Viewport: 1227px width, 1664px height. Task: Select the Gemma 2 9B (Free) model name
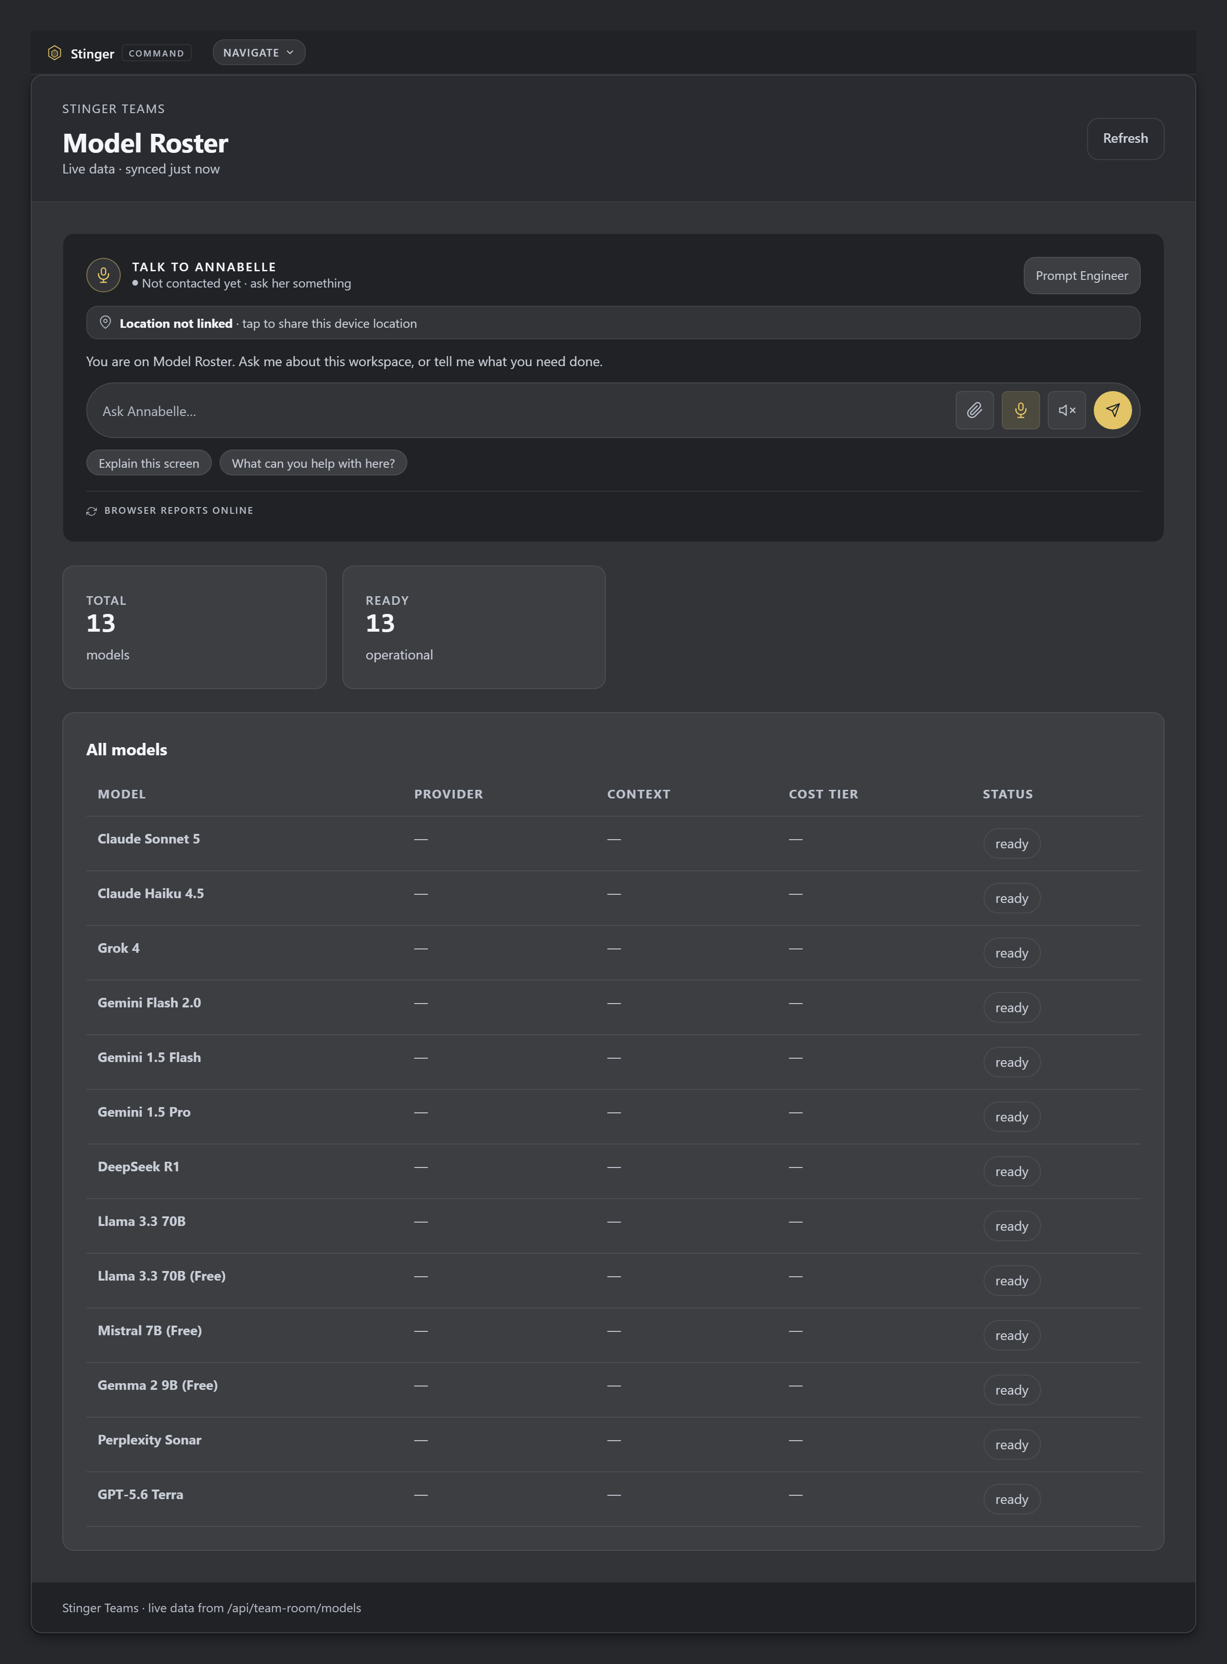158,1386
